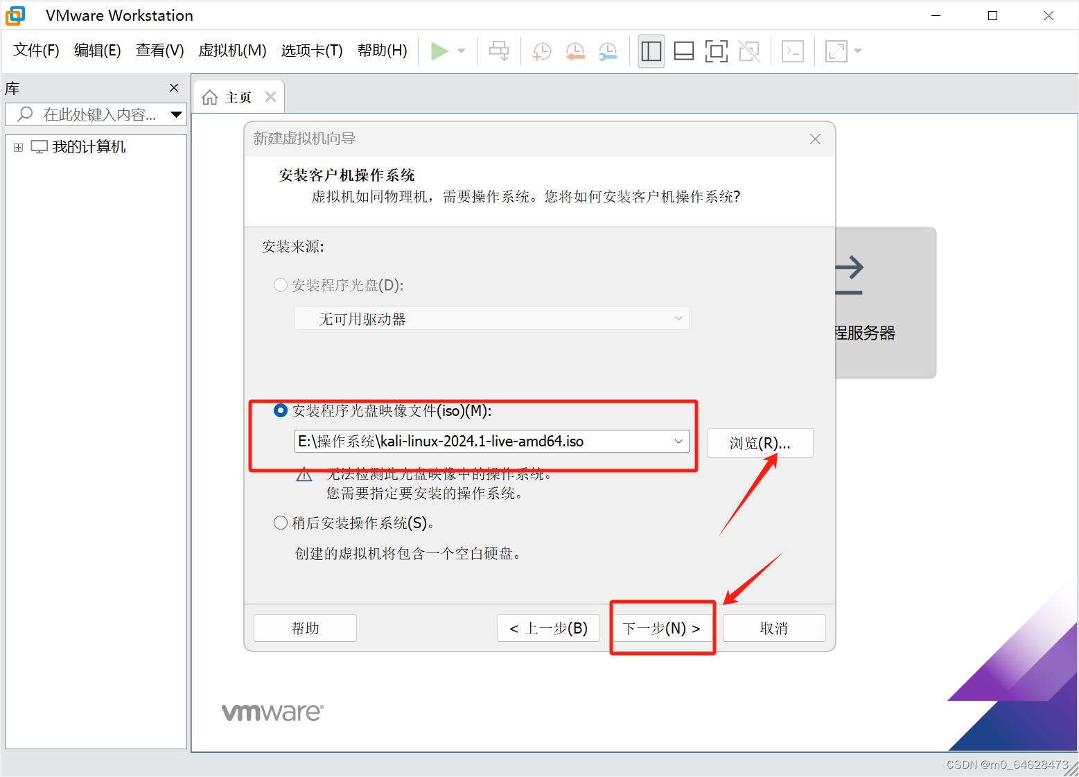Open the 查看(V) menu
This screenshot has width=1079, height=777.
point(160,51)
